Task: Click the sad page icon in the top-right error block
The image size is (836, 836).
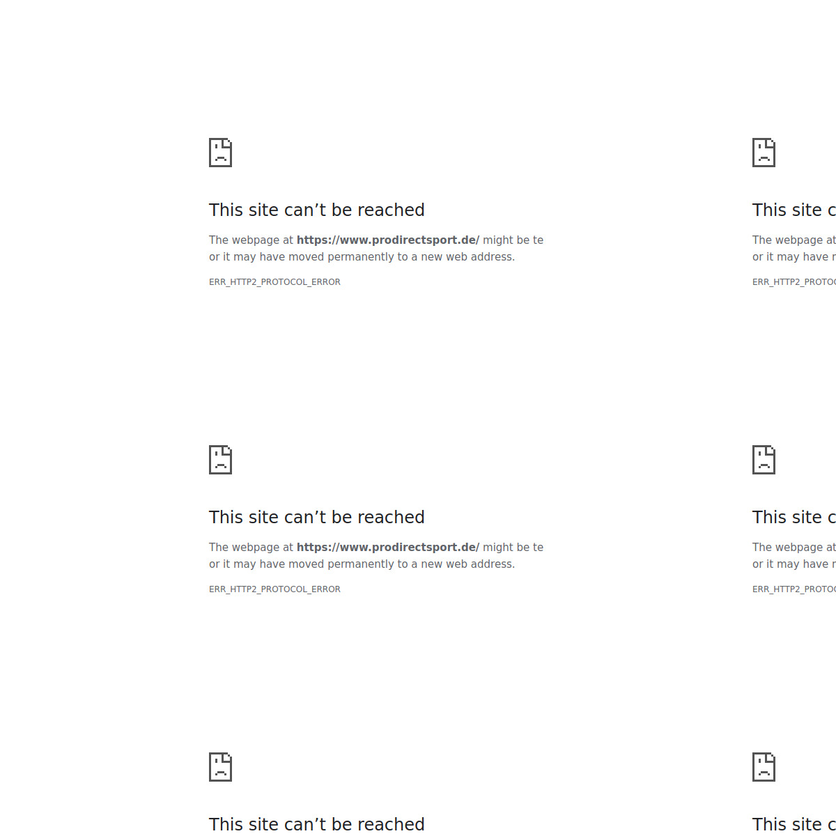Action: (764, 153)
